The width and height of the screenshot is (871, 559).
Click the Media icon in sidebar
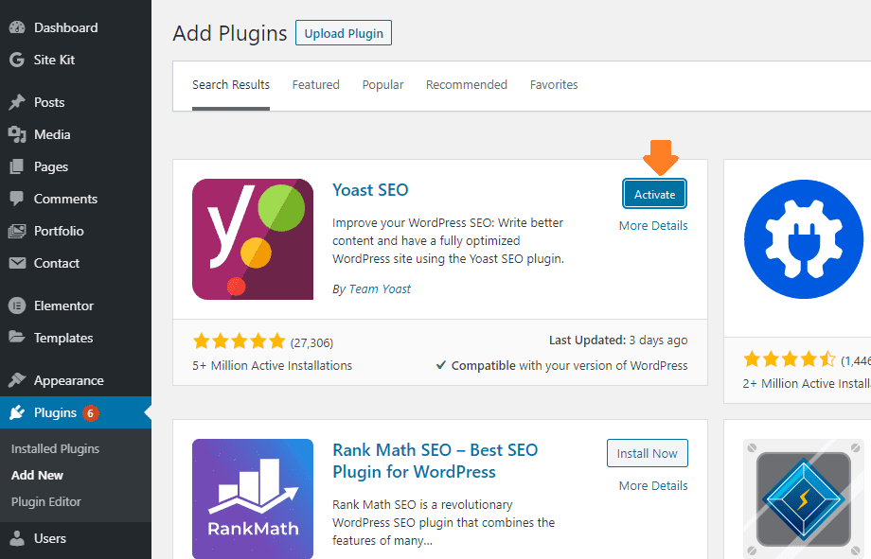(16, 134)
